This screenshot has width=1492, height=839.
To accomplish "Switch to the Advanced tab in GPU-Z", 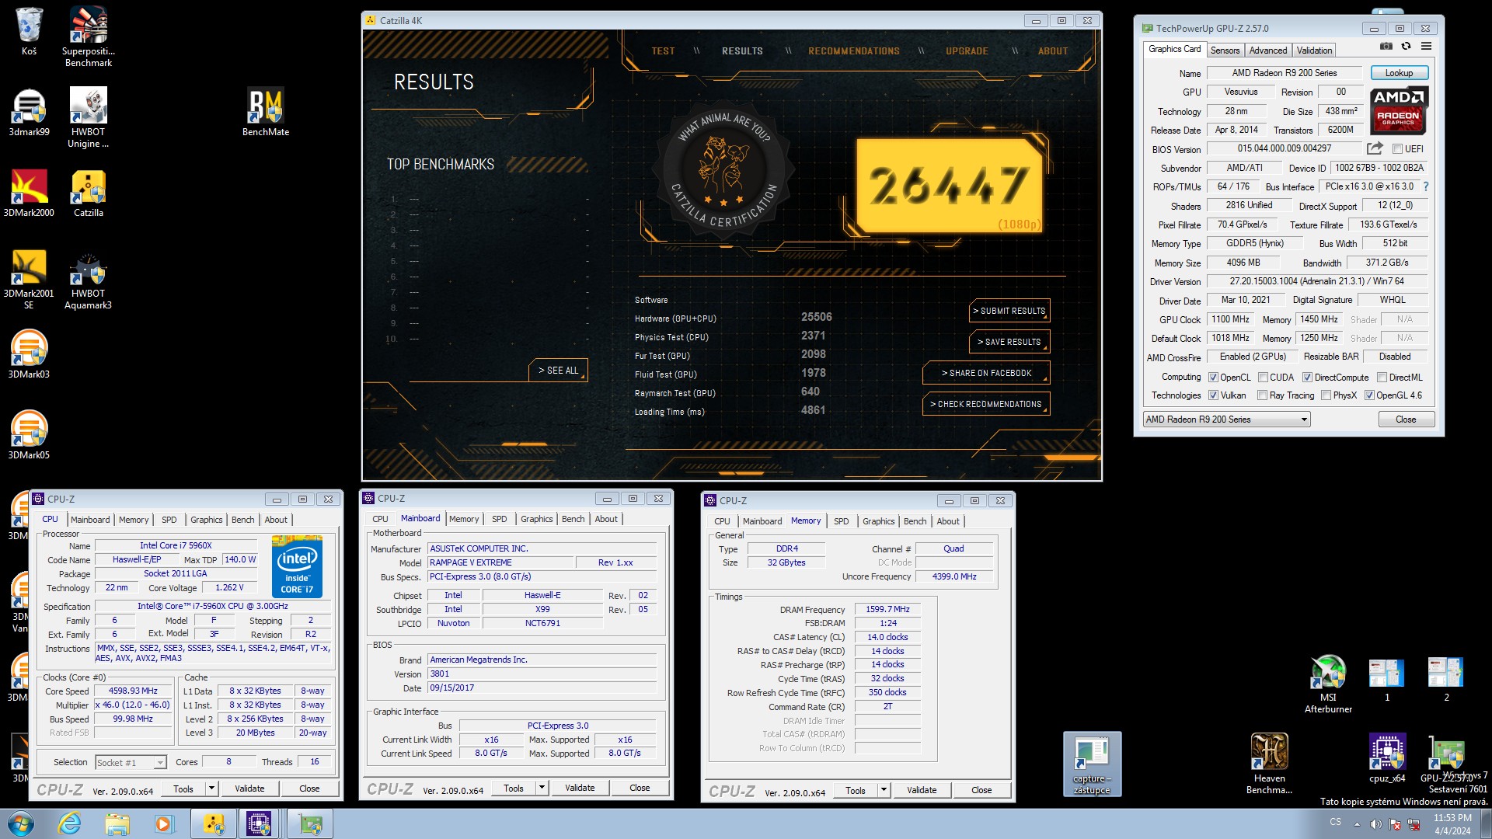I will 1268,50.
